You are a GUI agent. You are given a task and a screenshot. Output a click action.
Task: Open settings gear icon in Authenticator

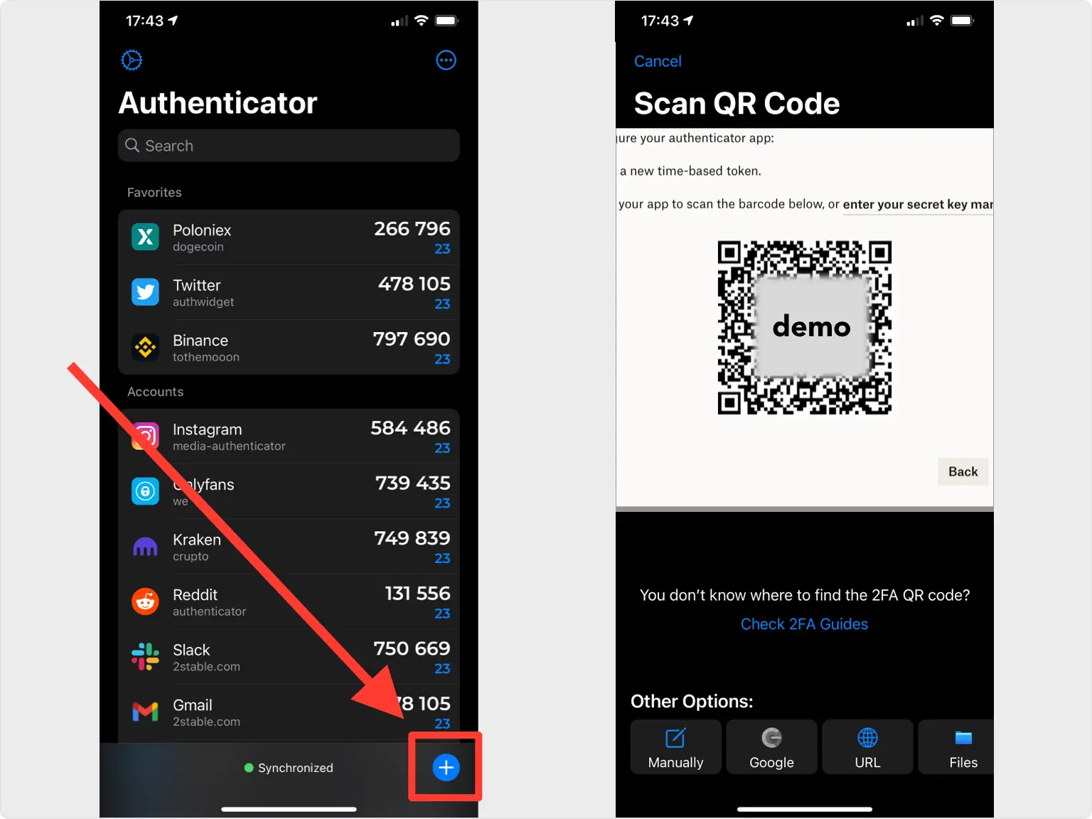(x=132, y=60)
